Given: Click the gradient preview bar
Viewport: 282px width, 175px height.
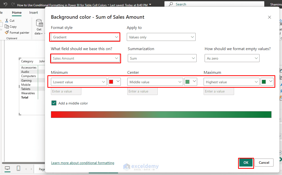Looking at the screenshot, I should (161, 114).
